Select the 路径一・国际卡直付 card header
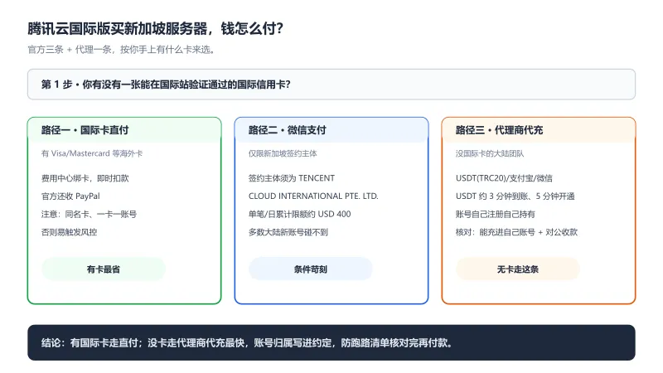 pyautogui.click(x=124, y=130)
